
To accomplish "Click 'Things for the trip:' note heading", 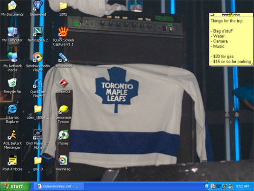I will [227, 21].
